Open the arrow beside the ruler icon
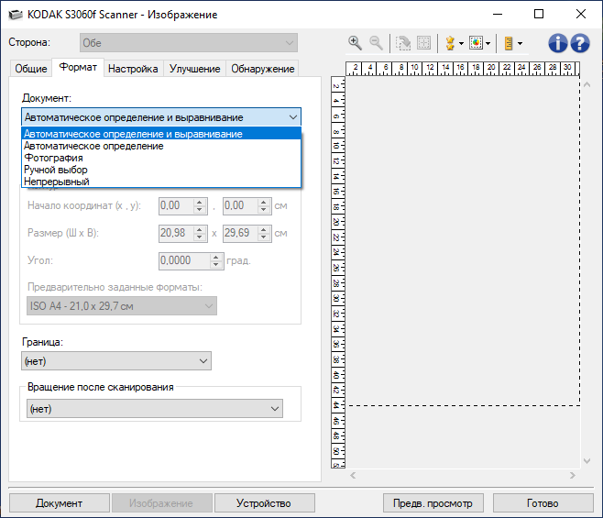 [520, 43]
